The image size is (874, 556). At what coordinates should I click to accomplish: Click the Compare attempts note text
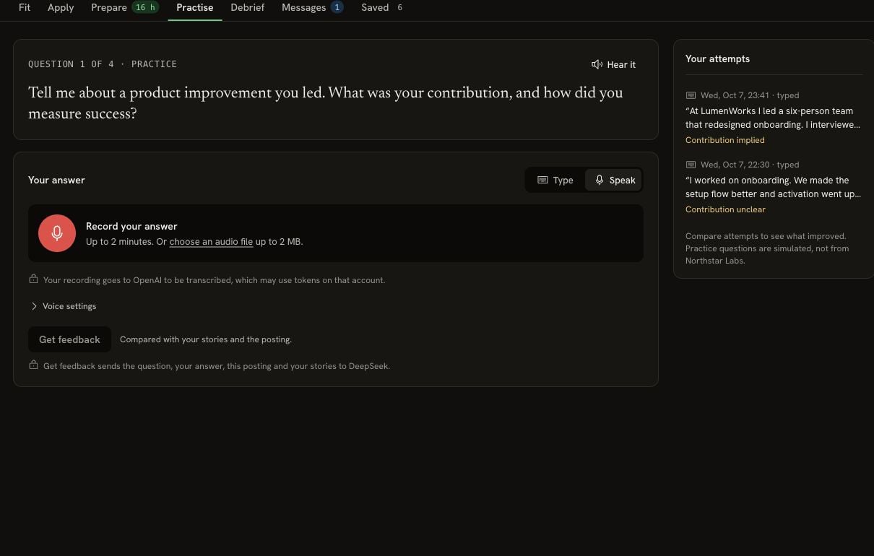click(767, 248)
